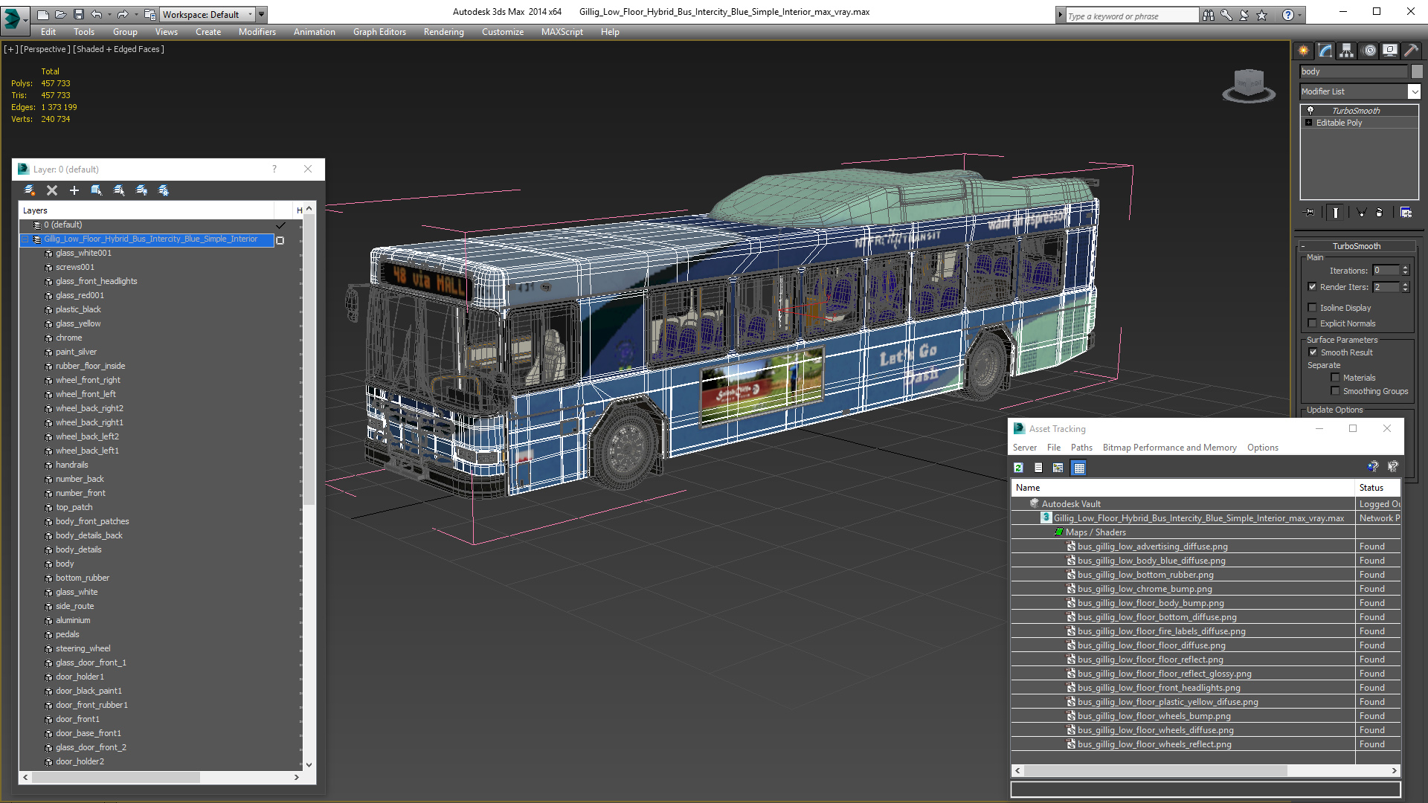Enable the Isoline Display checkbox
1428x803 pixels.
1312,308
